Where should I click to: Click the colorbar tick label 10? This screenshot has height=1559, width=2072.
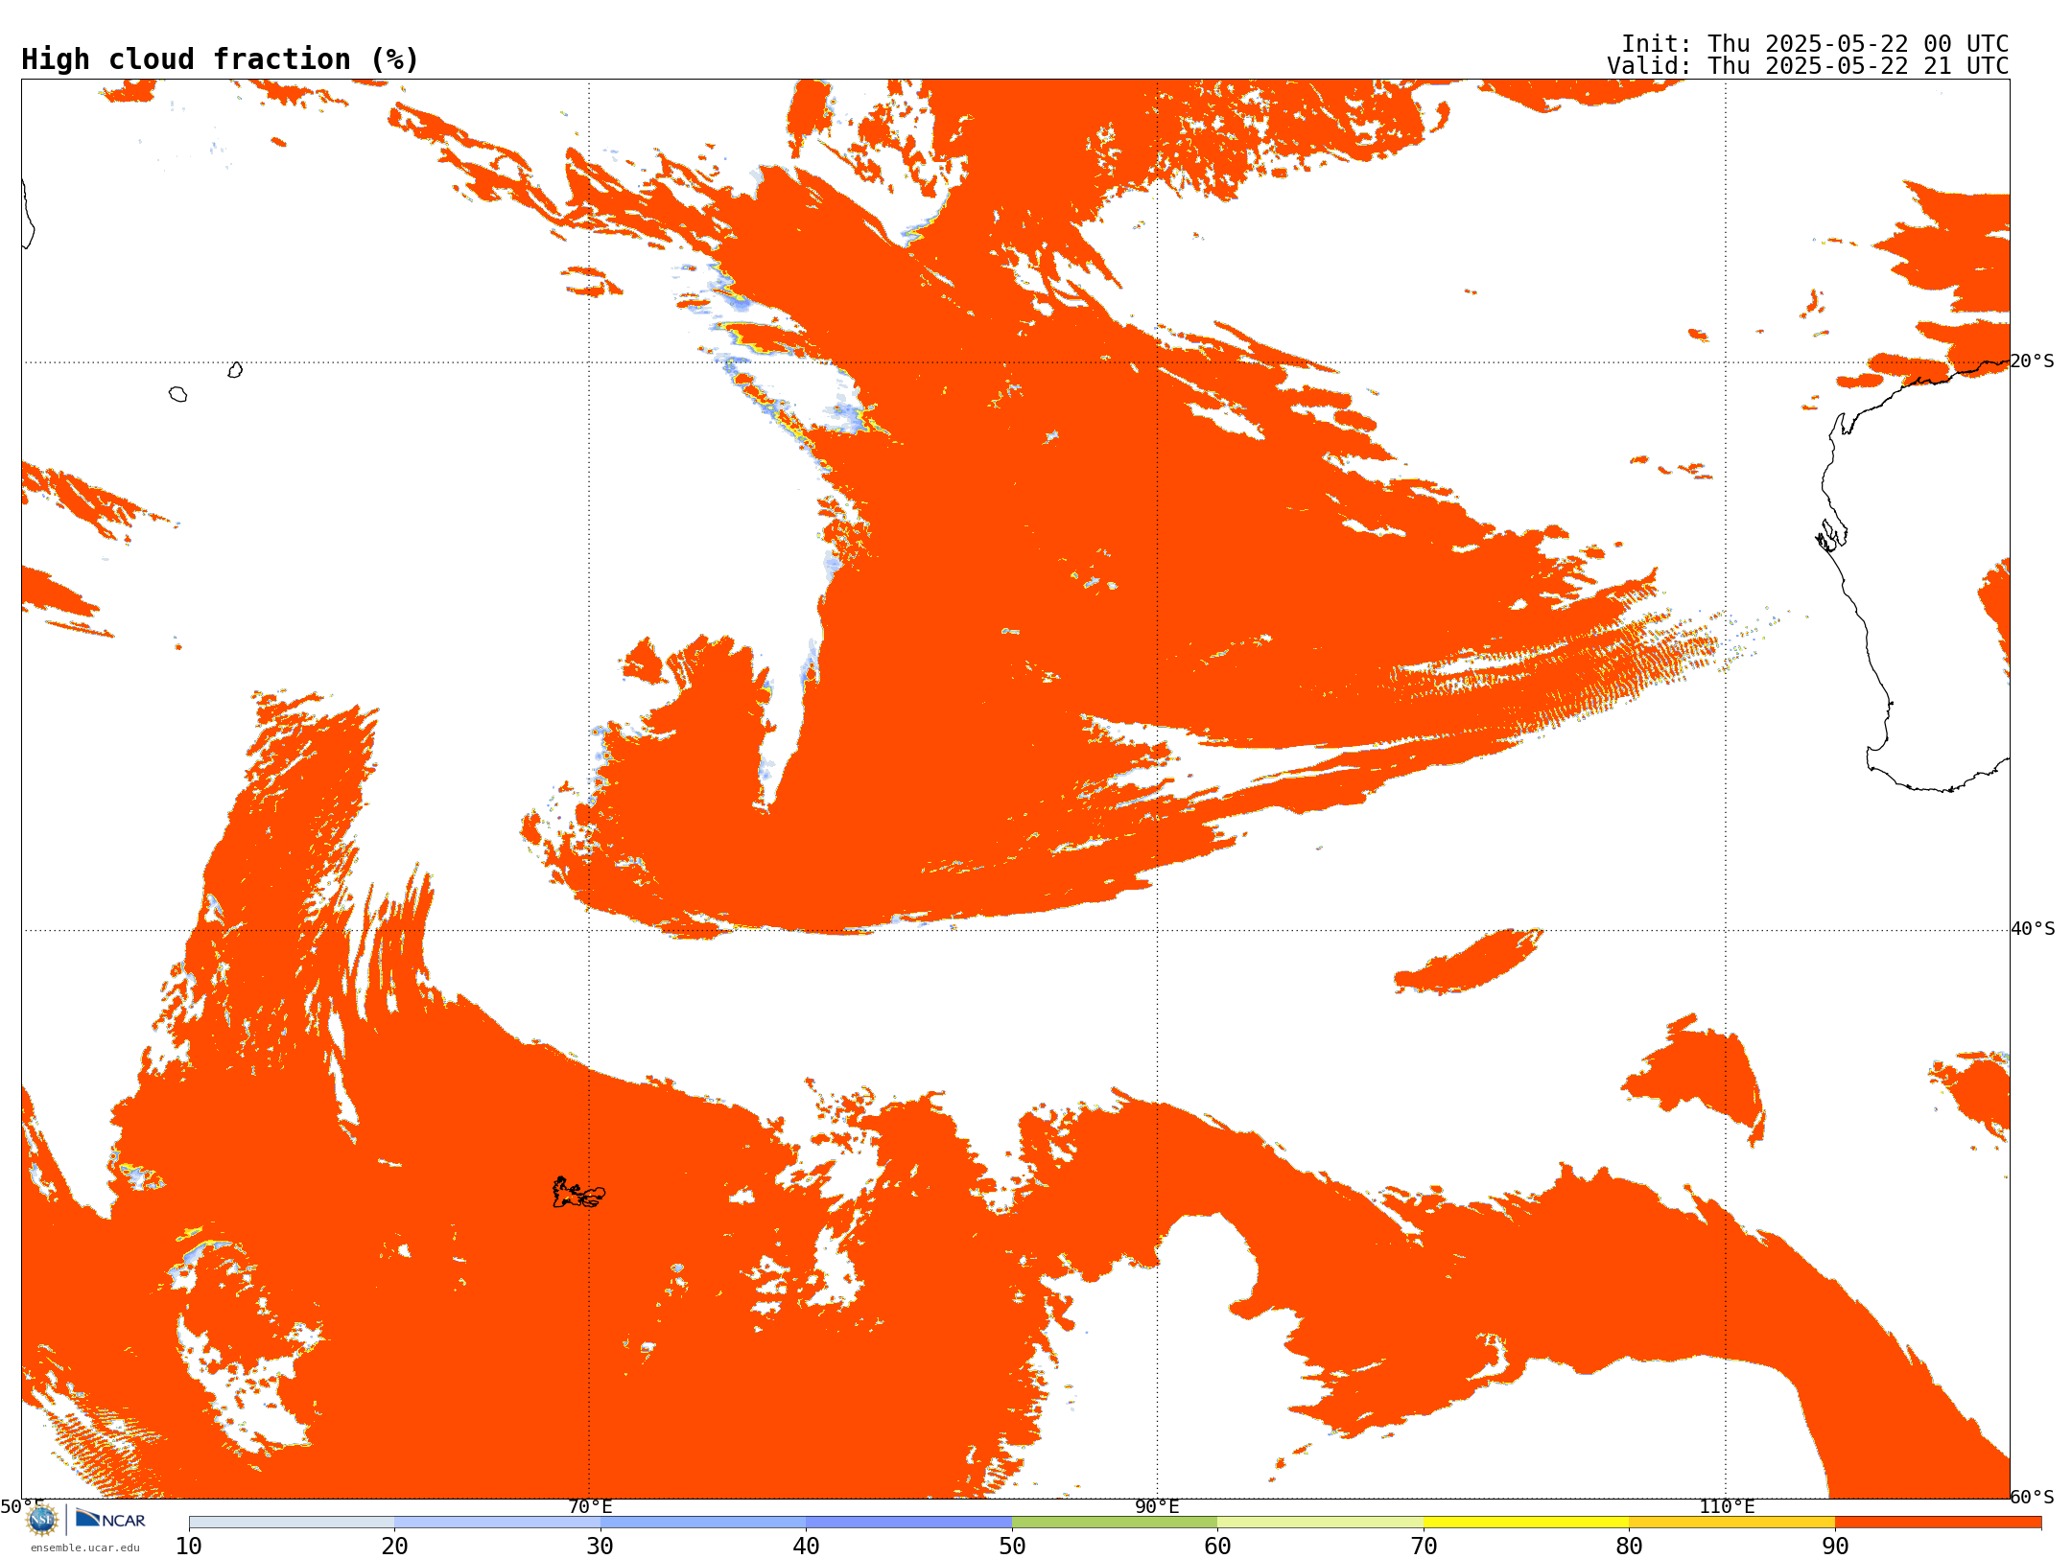tap(189, 1547)
